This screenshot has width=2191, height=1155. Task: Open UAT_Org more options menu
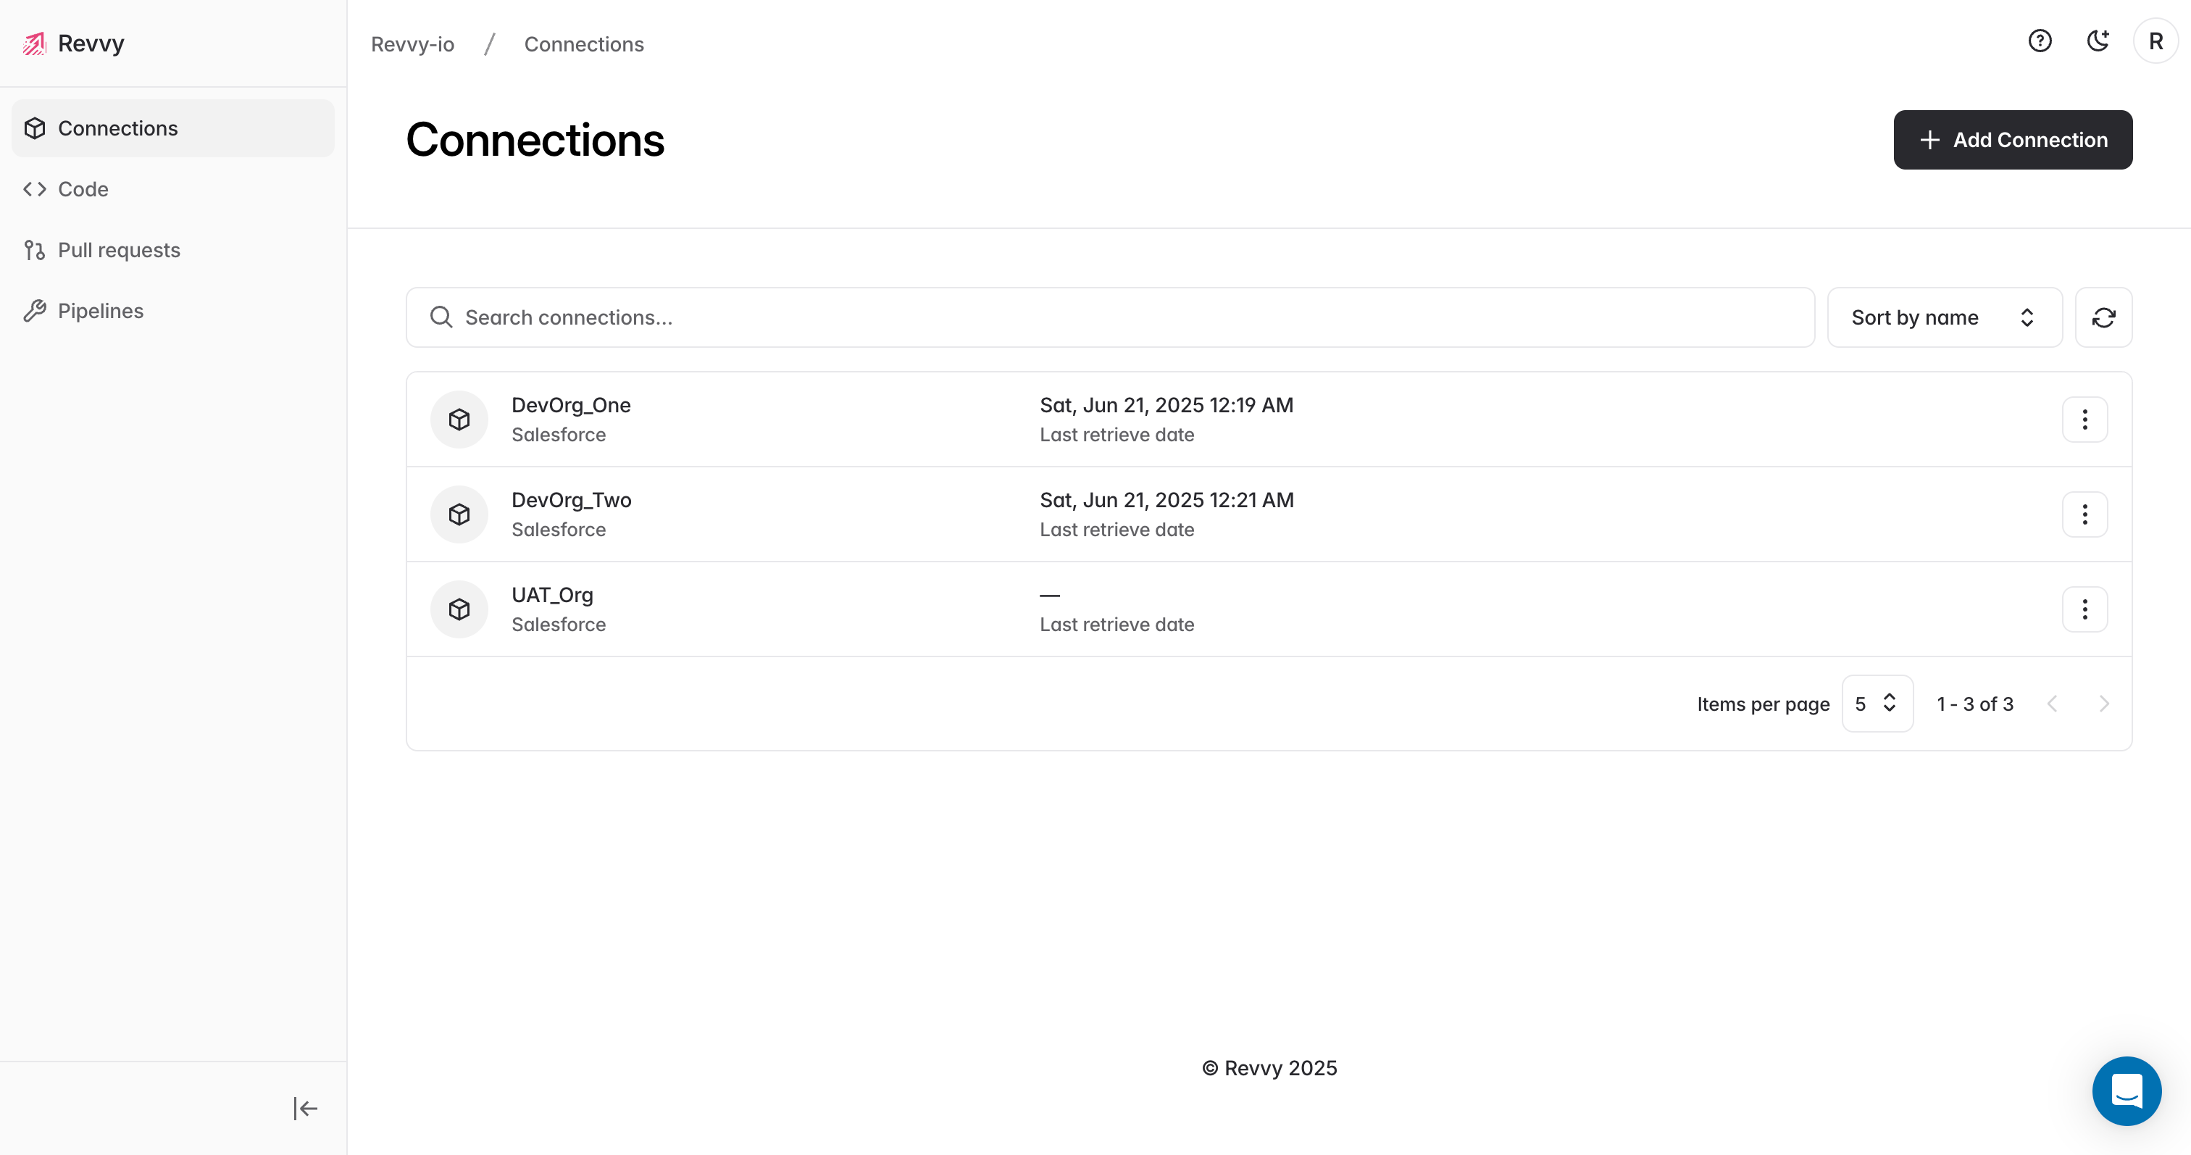coord(2084,609)
